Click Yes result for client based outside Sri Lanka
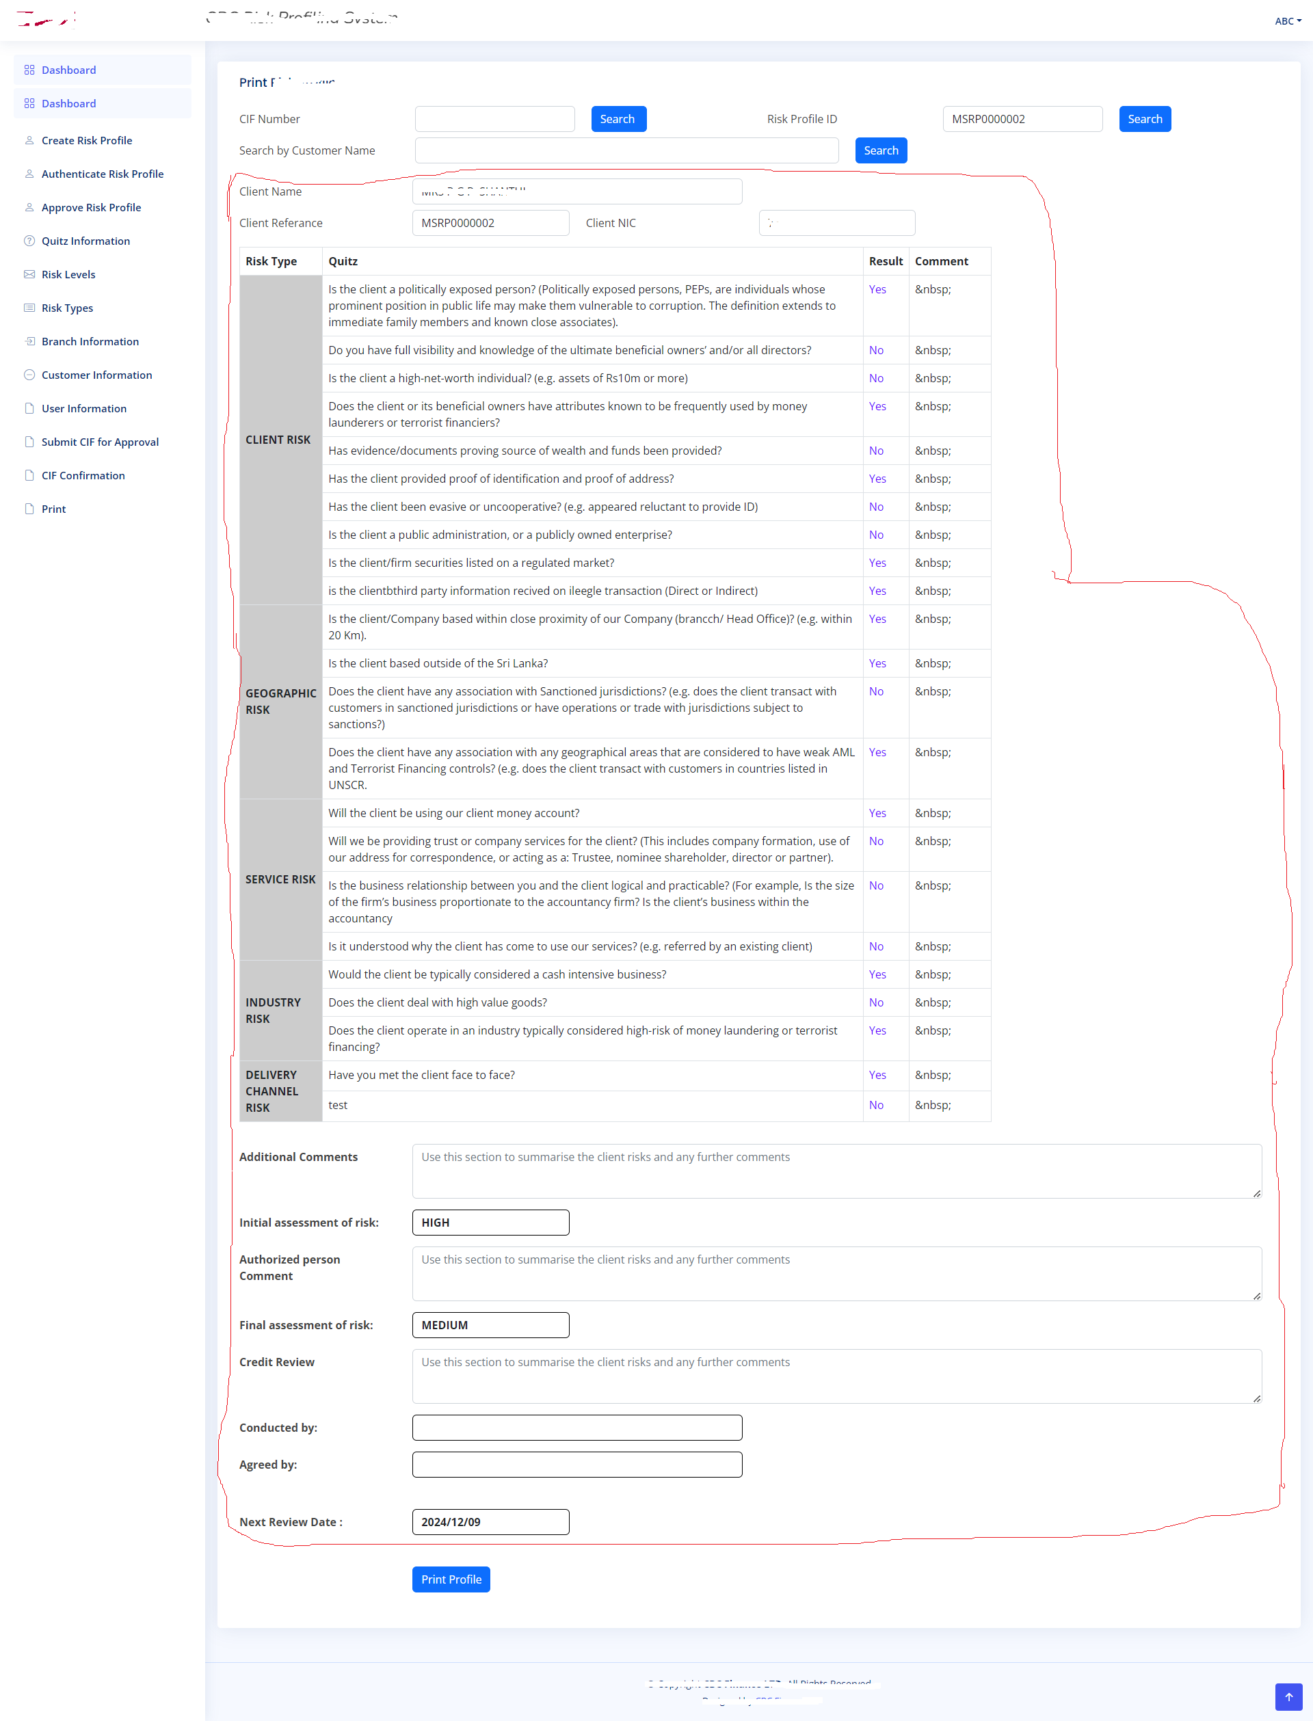Image resolution: width=1313 pixels, height=1721 pixels. click(x=877, y=663)
